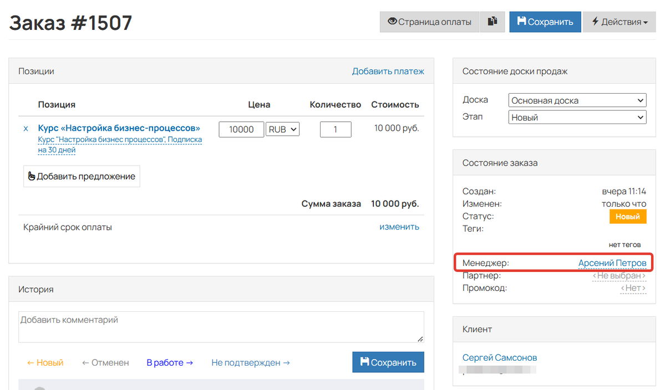
Task: Click изменить for payment deadline
Action: click(399, 227)
